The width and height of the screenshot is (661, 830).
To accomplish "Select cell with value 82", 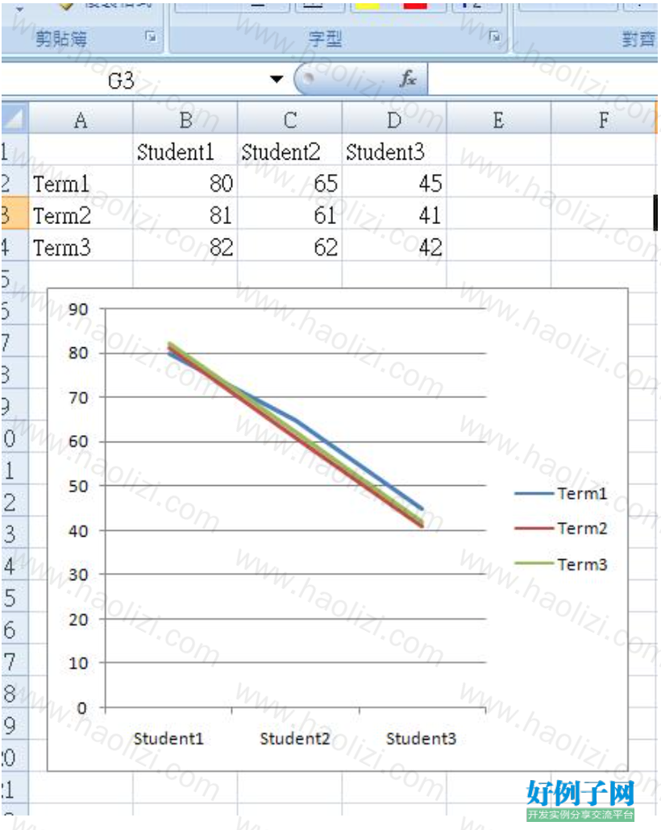I will point(185,246).
